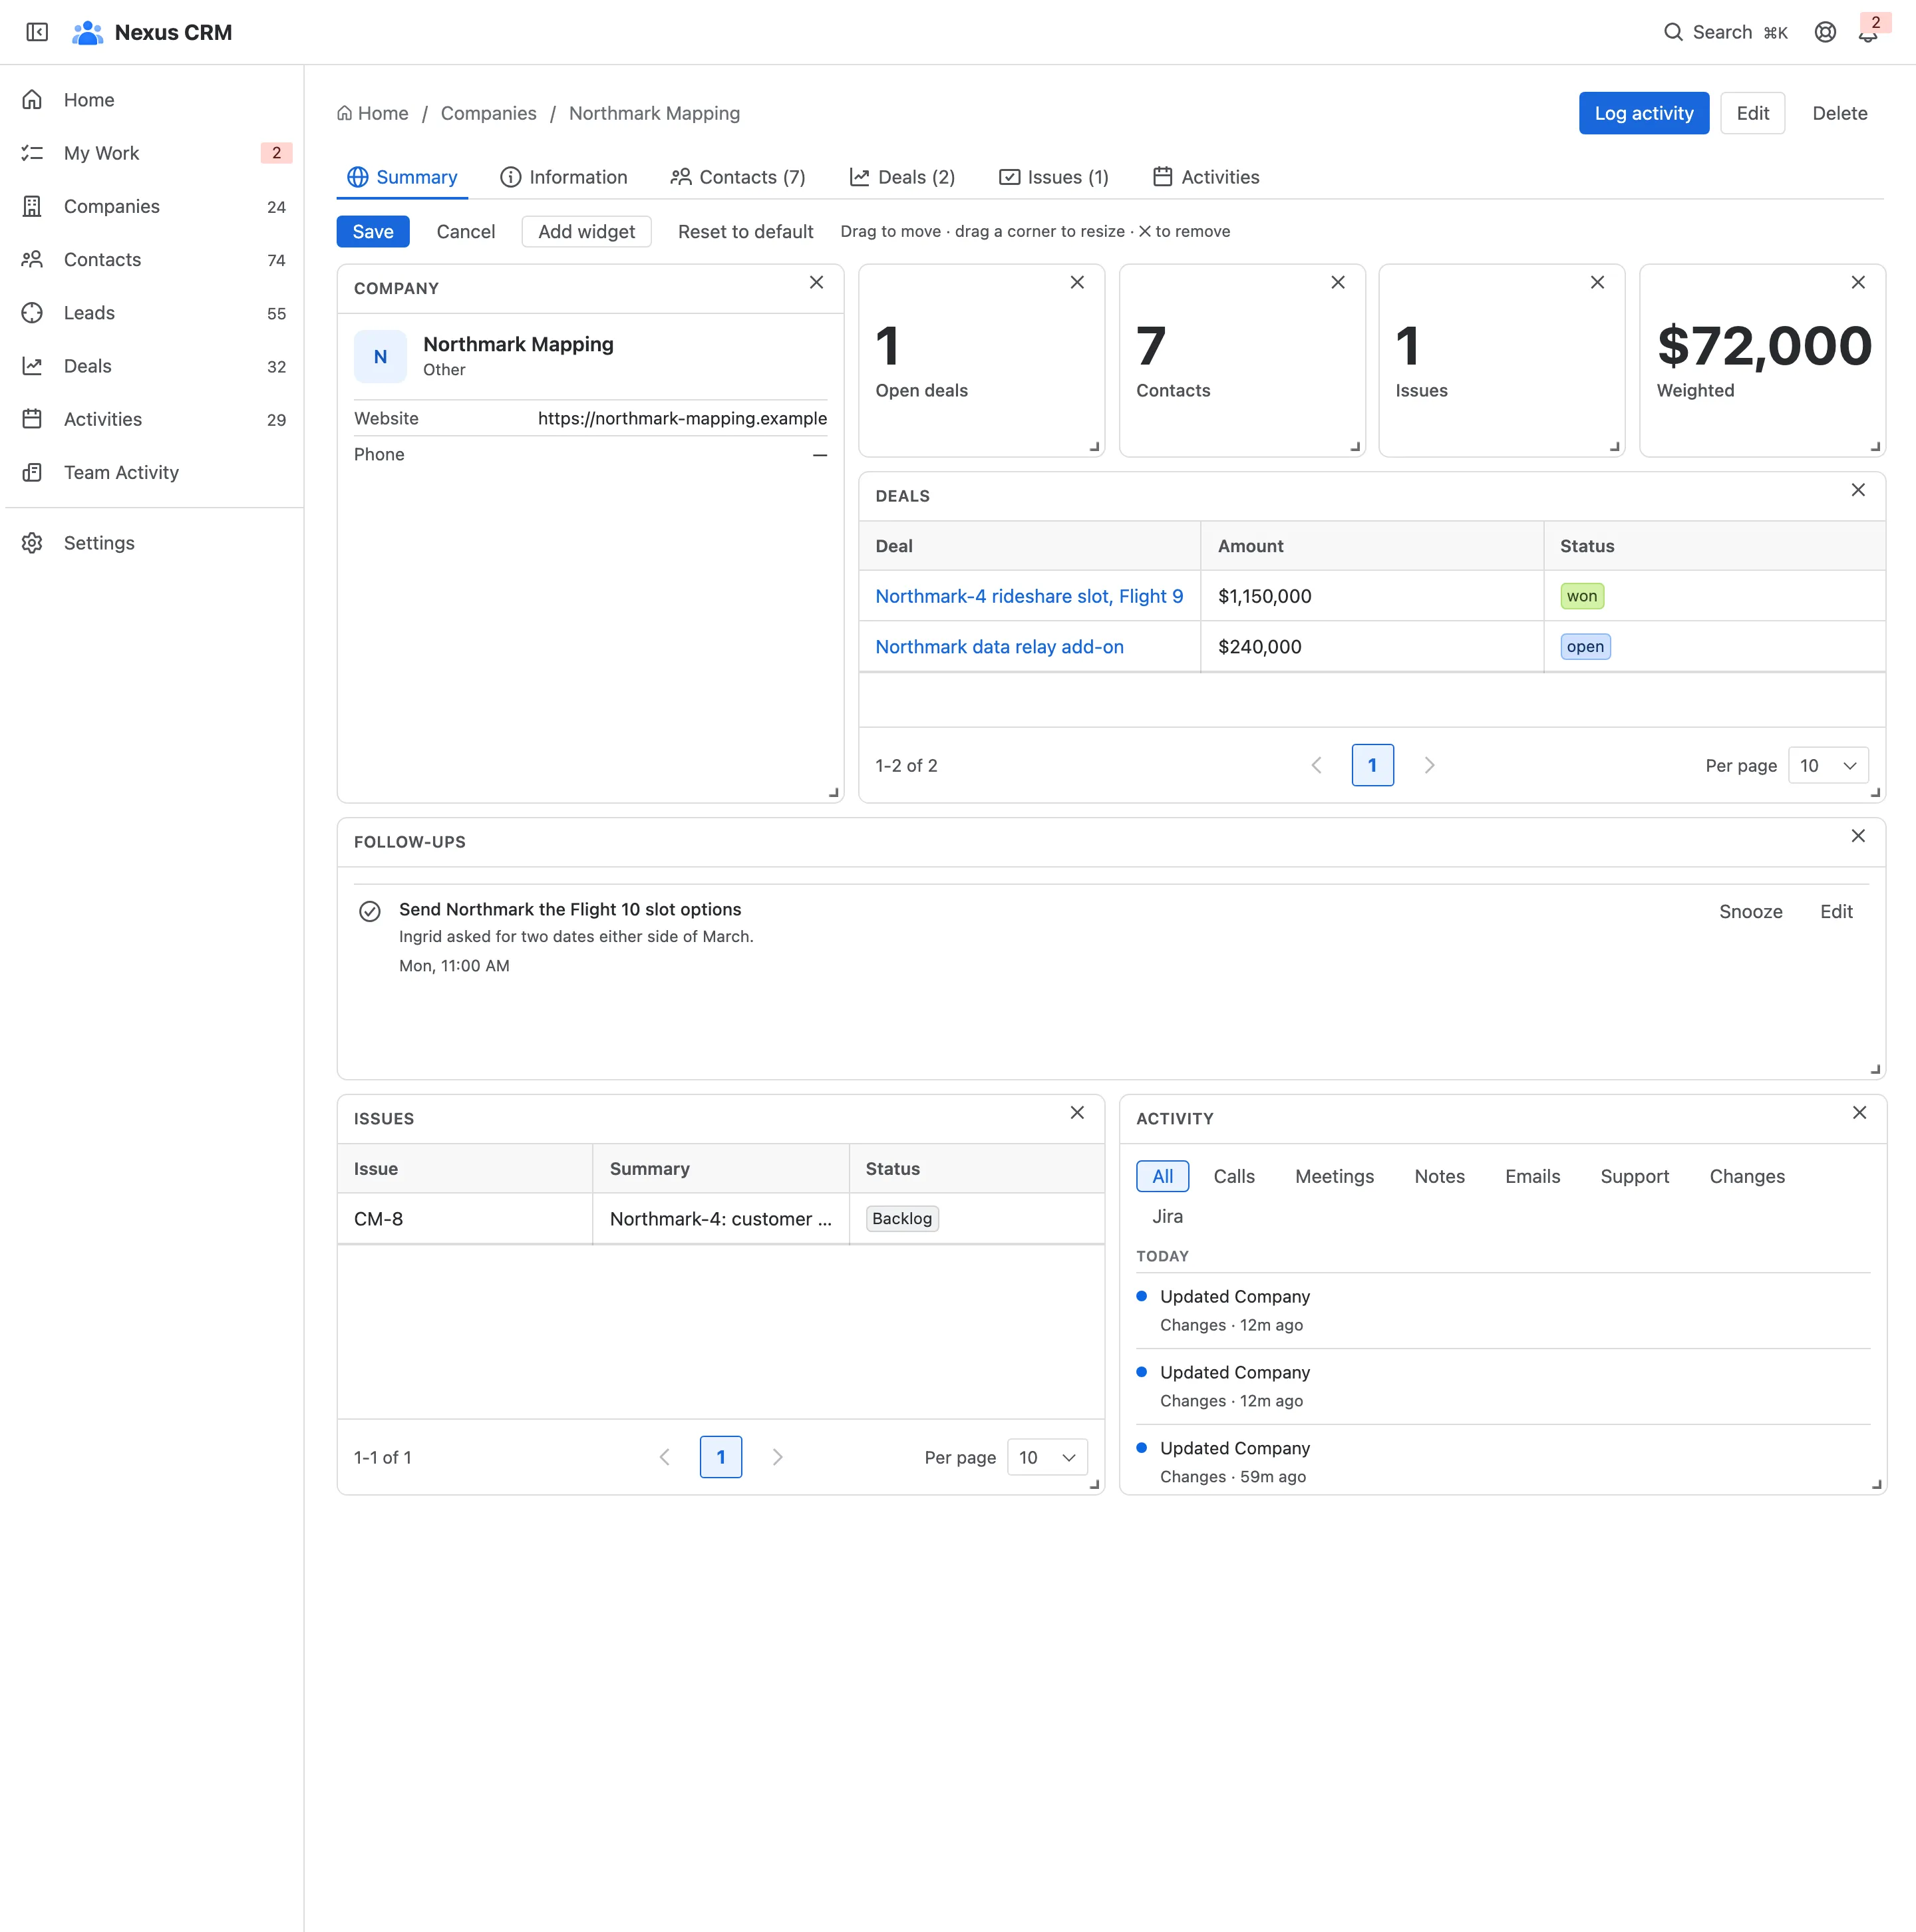Filter the activity feed by Calls
1916x1932 pixels.
pos(1234,1177)
